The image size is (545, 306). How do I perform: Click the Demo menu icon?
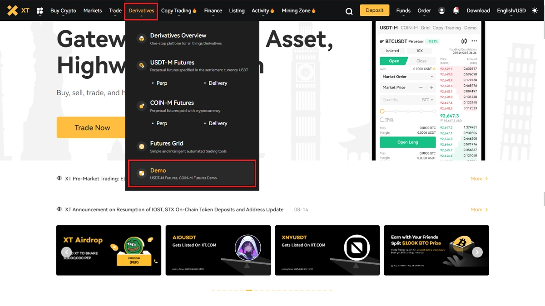[142, 173]
